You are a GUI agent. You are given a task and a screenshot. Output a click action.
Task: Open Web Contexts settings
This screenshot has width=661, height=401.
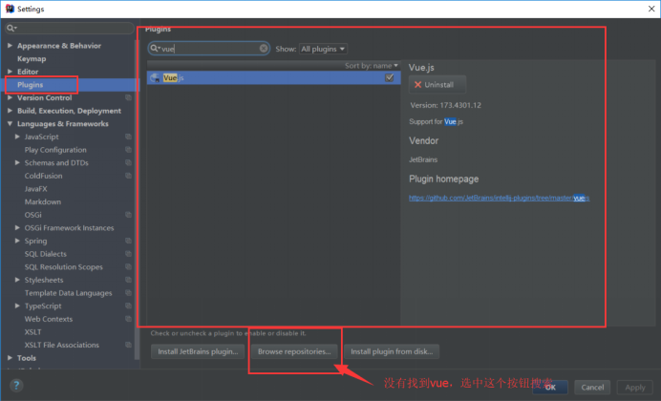49,319
